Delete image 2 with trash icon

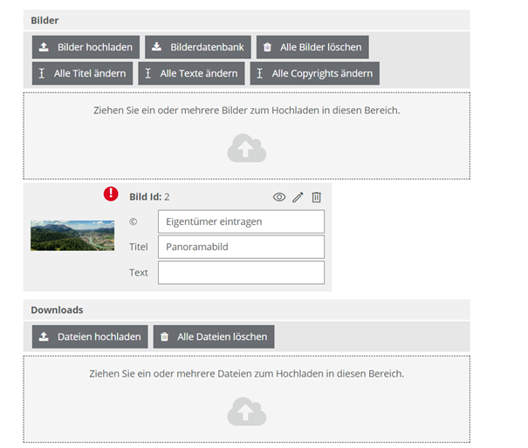[x=317, y=197]
